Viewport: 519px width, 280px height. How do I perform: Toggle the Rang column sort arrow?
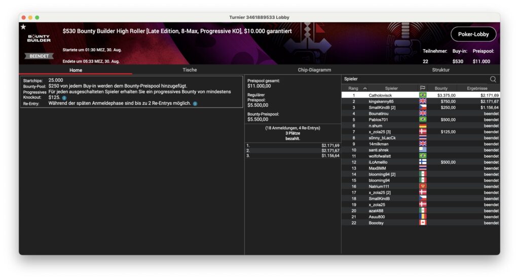coord(365,88)
